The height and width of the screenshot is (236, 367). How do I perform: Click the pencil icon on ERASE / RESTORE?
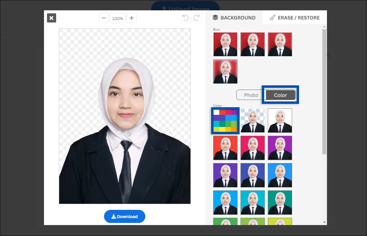pyautogui.click(x=272, y=18)
